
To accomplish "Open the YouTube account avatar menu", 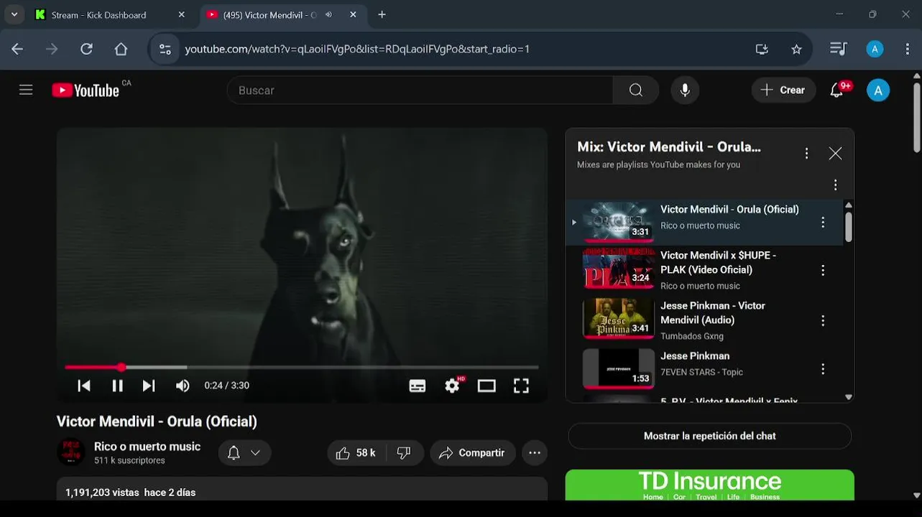I will point(877,90).
